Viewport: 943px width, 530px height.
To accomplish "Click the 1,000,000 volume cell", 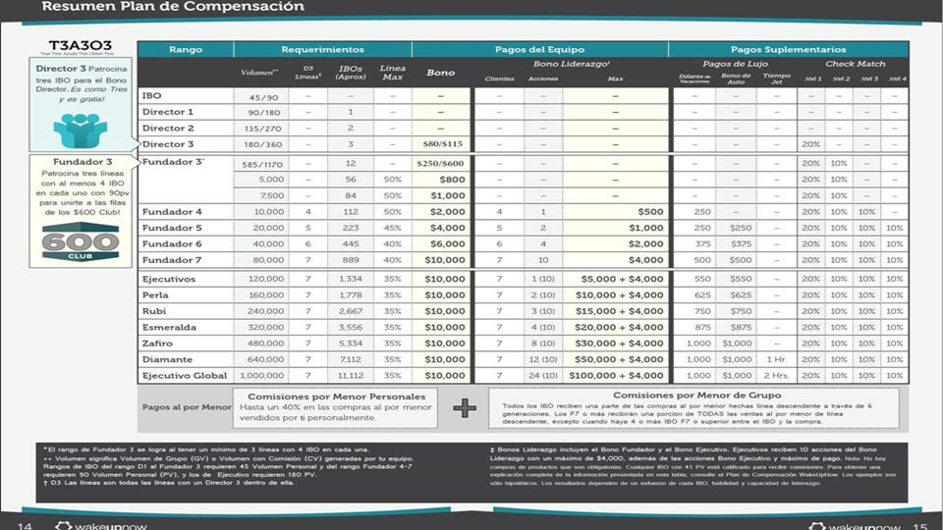I will 261,376.
